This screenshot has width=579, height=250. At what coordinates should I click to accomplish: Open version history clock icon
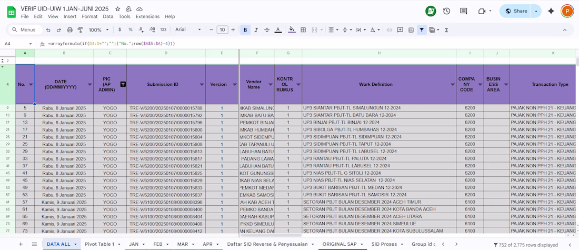click(446, 11)
